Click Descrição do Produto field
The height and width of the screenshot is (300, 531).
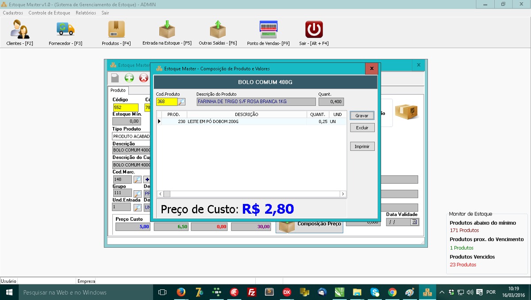point(256,102)
